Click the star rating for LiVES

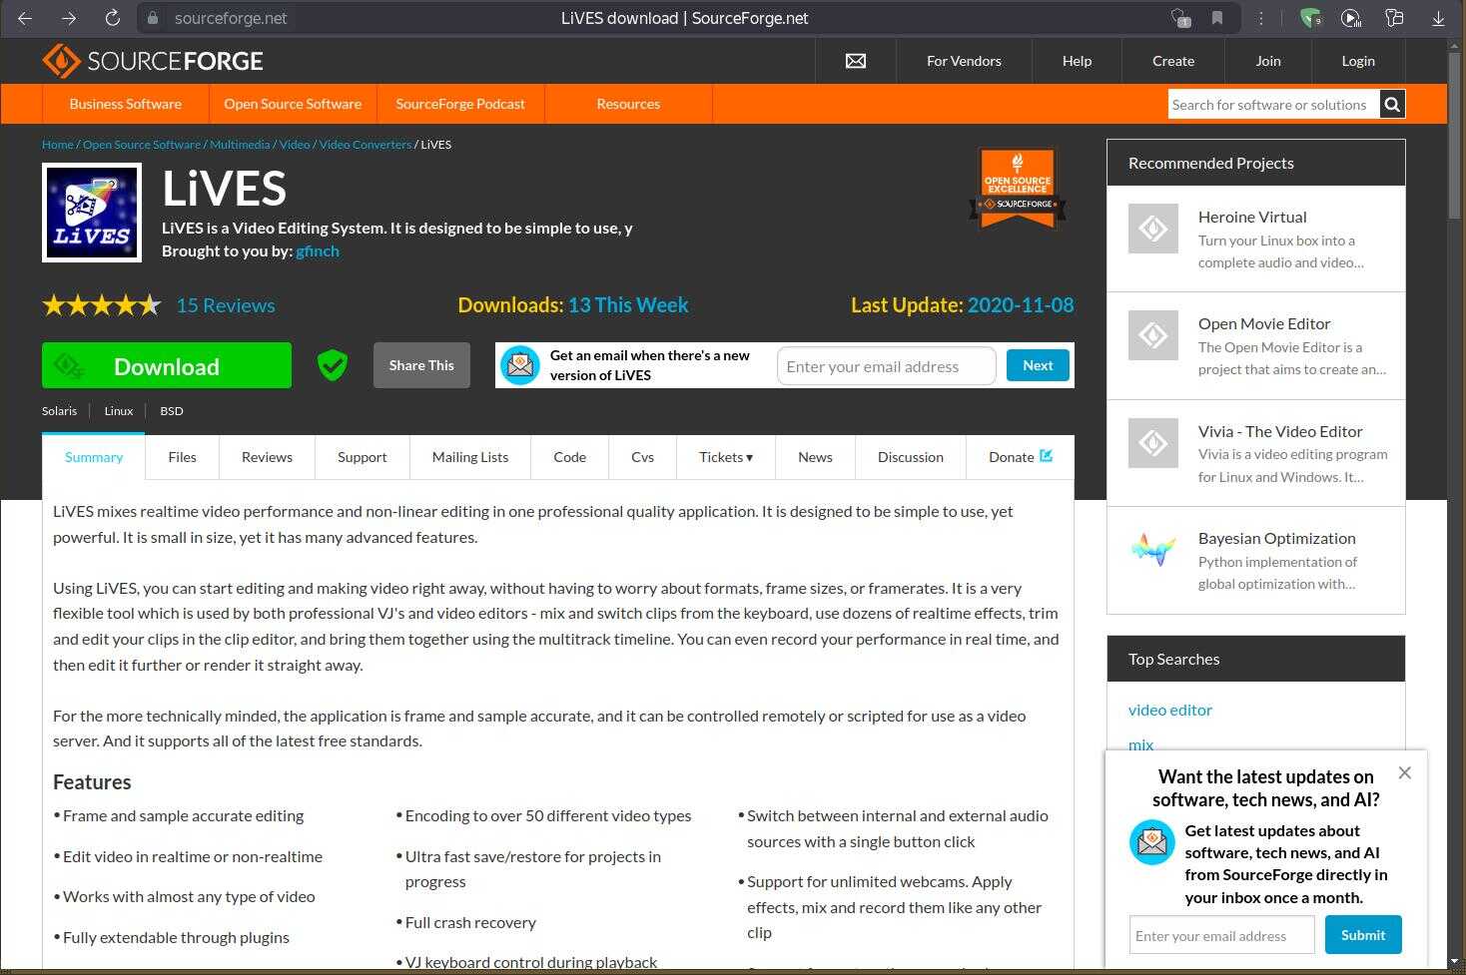pos(101,305)
